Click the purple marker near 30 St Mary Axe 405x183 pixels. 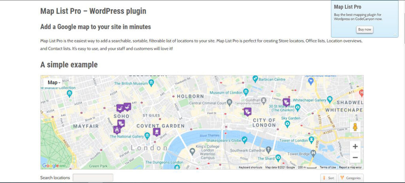[x=286, y=102]
